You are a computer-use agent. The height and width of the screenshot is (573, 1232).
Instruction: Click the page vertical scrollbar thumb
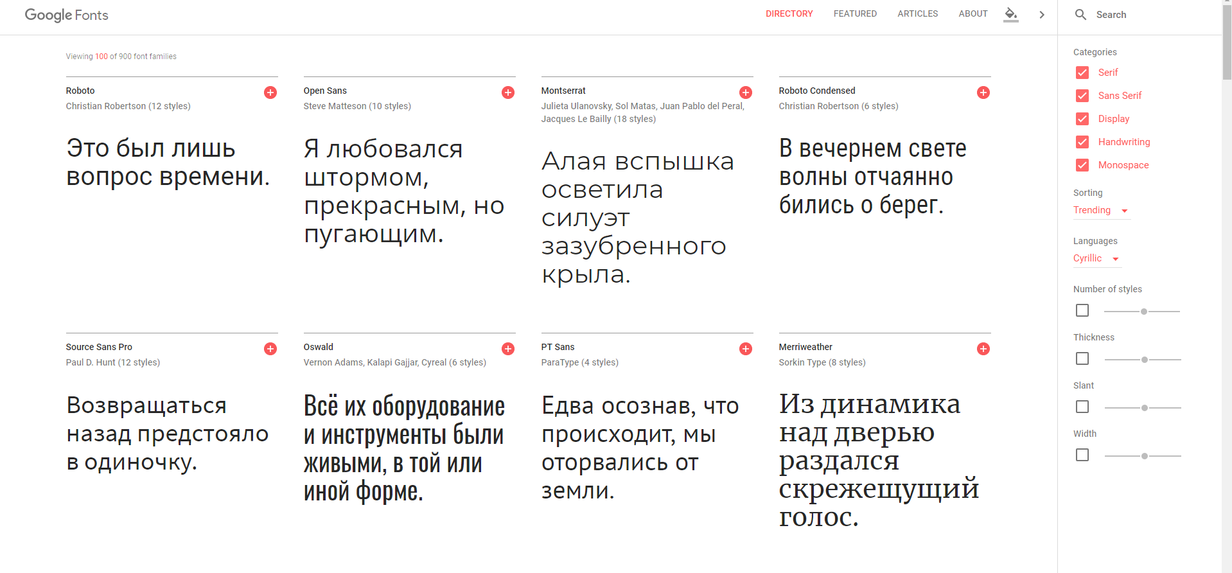click(1227, 43)
